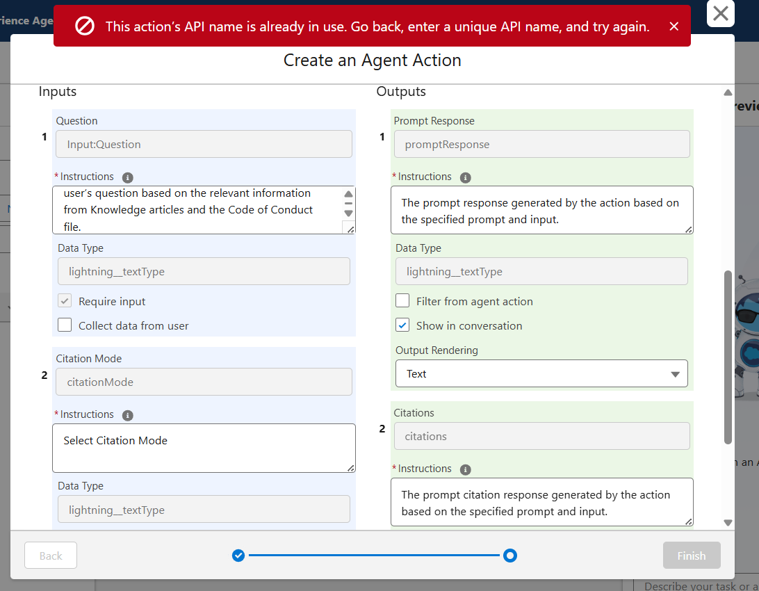The image size is (759, 591).
Task: Toggle the Require input checkbox
Action: tap(65, 300)
